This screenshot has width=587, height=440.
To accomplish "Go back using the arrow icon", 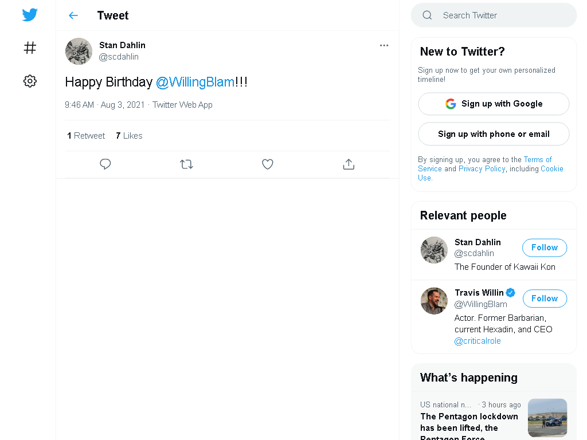I will pyautogui.click(x=73, y=15).
